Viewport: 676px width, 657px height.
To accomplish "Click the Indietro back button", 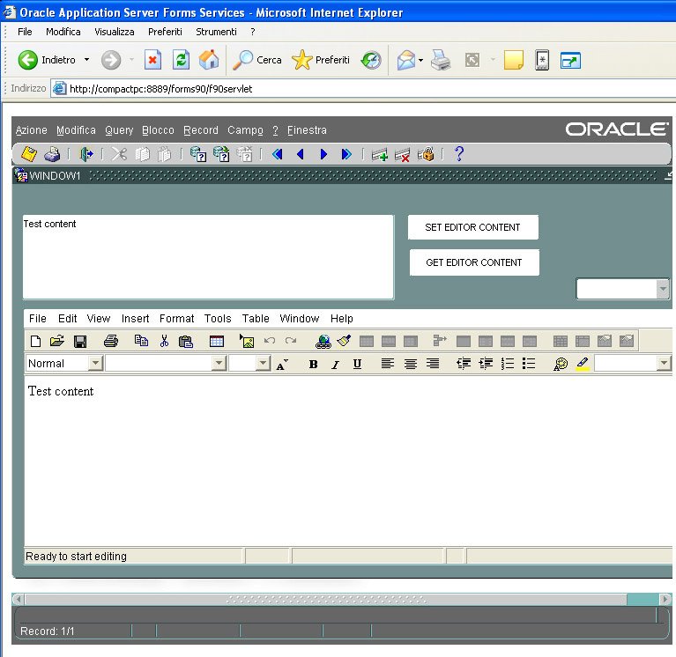I will click(x=47, y=60).
